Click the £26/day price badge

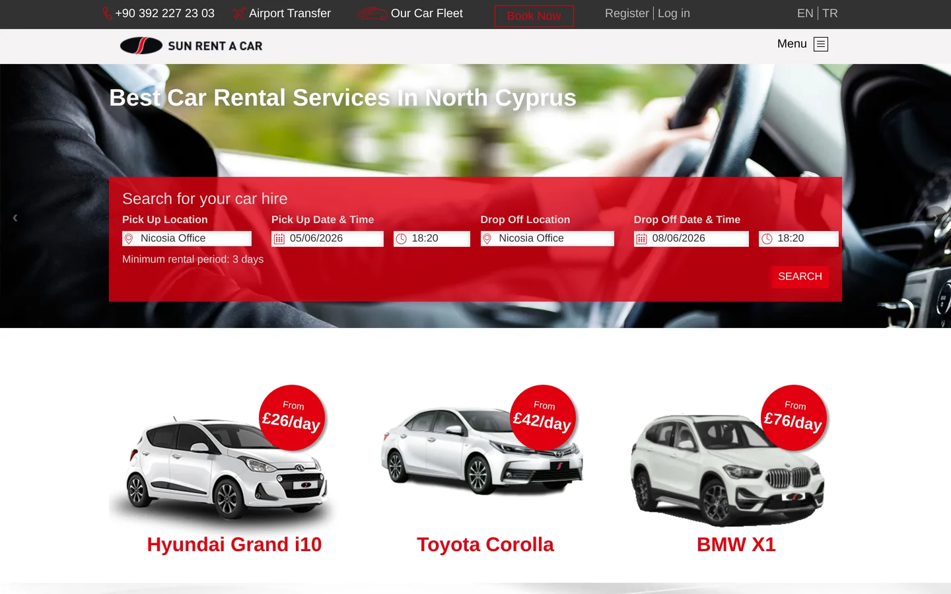click(292, 418)
